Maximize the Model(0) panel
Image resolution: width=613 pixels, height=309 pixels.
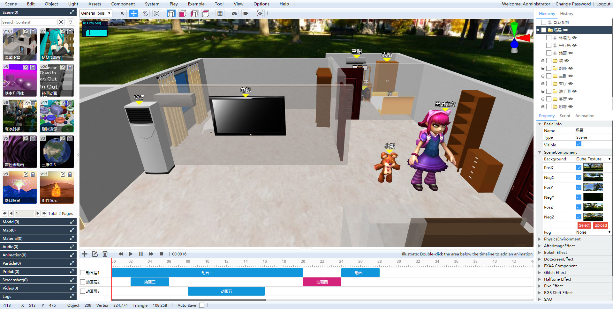click(72, 222)
